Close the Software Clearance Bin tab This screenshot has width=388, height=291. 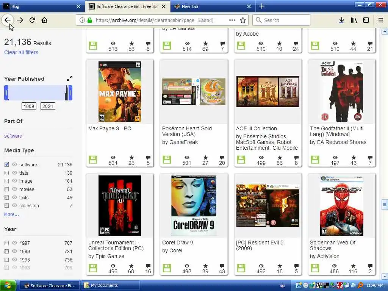pos(164,6)
